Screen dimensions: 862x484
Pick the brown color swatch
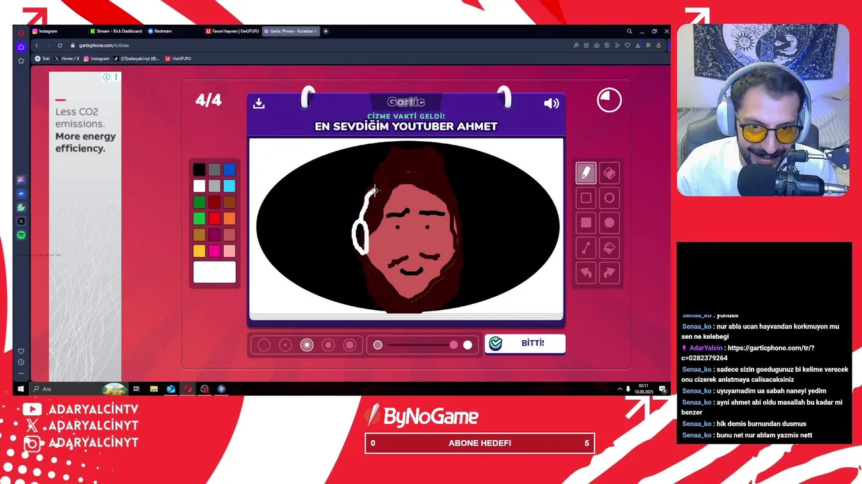[x=230, y=202]
